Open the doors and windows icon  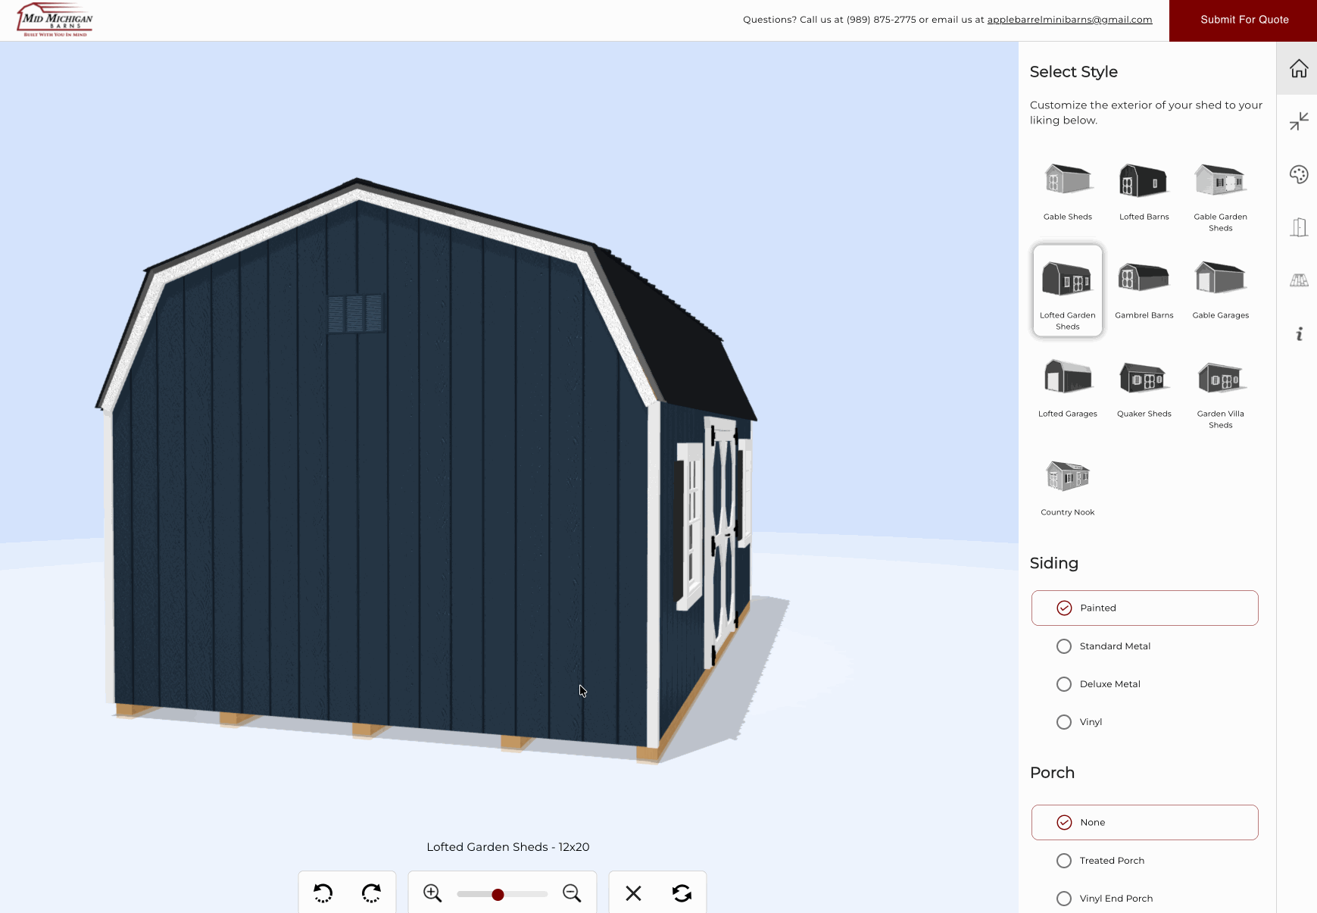coord(1298,227)
